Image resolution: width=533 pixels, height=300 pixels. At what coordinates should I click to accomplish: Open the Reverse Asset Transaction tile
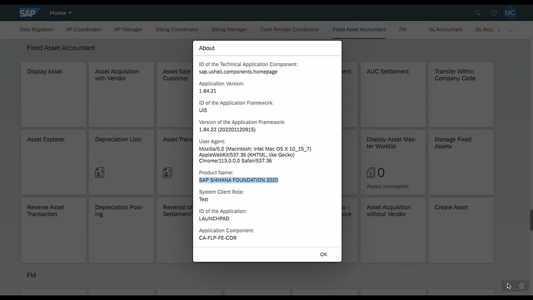53,230
